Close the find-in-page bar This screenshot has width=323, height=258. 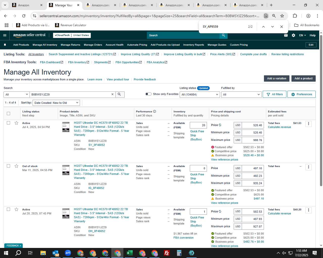282,27
